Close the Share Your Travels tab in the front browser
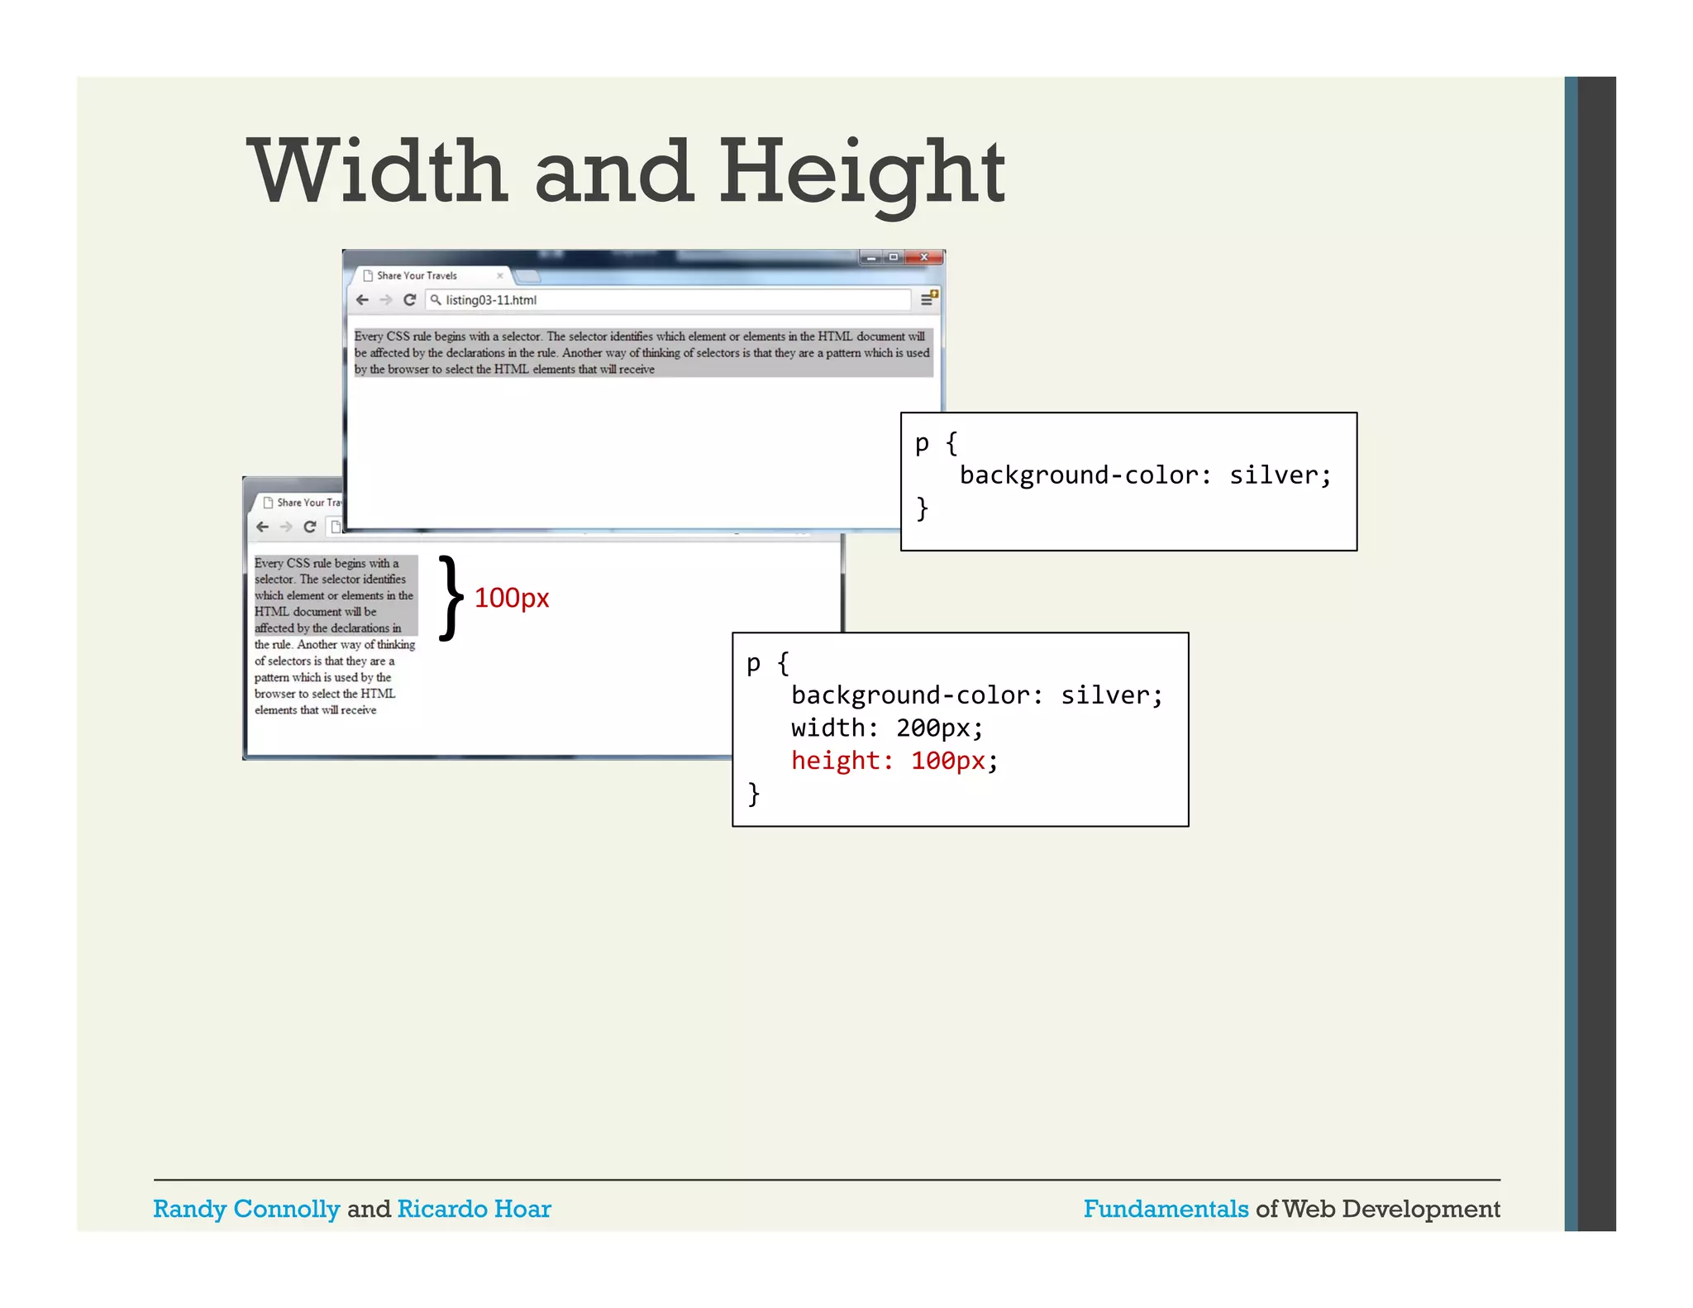 (x=499, y=276)
